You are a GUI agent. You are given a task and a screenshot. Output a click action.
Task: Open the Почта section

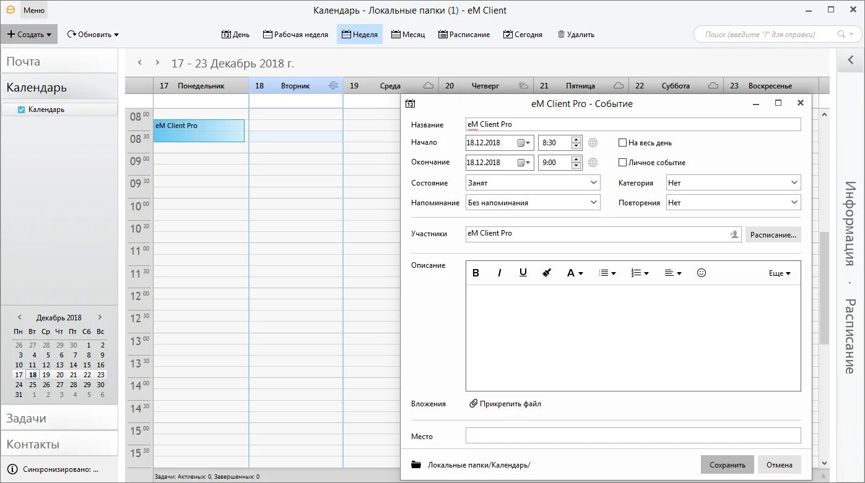tap(59, 61)
